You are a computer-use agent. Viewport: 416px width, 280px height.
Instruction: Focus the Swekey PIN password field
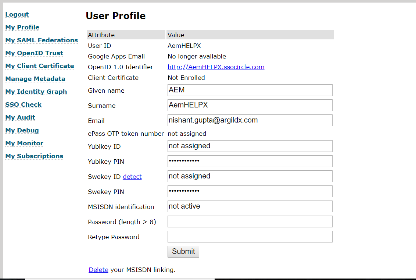point(250,191)
